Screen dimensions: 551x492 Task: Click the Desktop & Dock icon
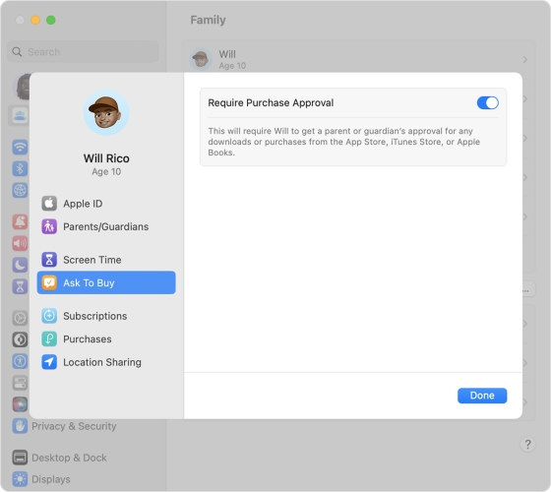[x=20, y=458]
